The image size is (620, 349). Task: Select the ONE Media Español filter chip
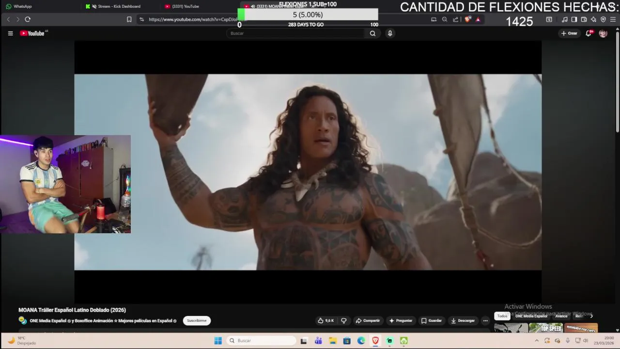531,316
